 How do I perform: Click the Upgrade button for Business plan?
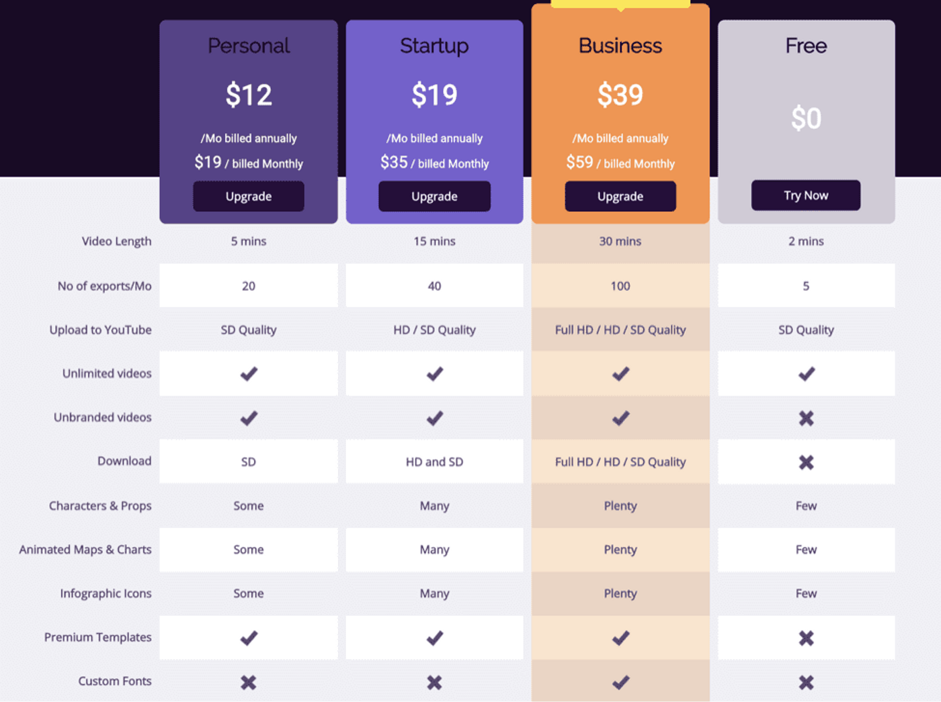(x=620, y=196)
